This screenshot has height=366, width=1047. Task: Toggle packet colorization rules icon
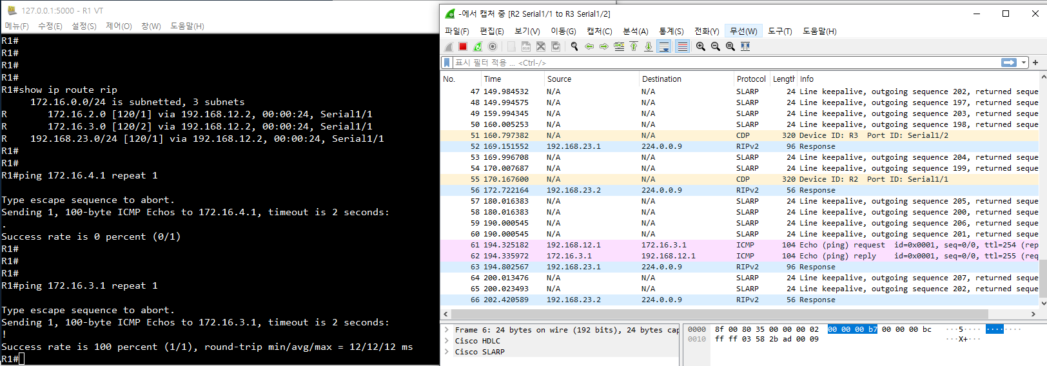pyautogui.click(x=682, y=46)
